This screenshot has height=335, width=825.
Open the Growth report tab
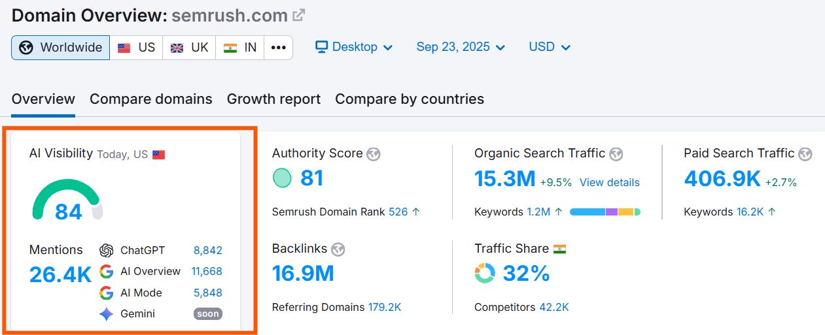pos(273,99)
